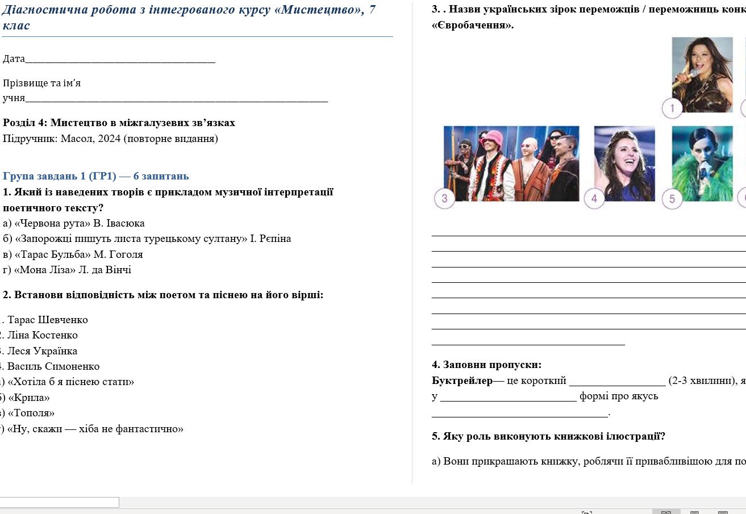Click question 3 text about «Євробачення»
Viewport: 746px width, 514px height.
(589, 18)
